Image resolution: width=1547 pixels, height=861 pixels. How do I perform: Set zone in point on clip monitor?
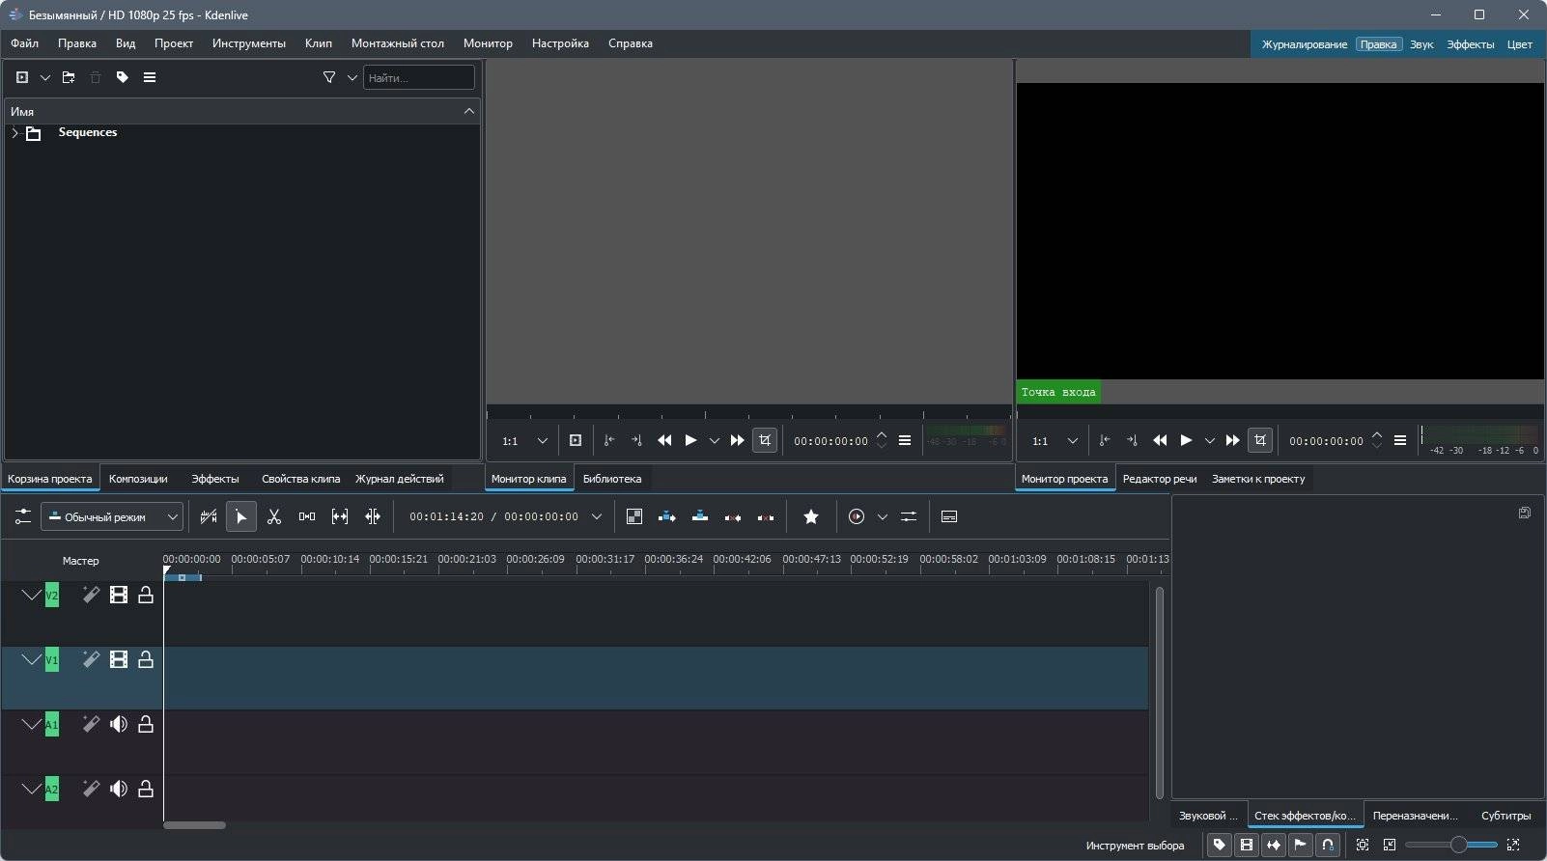tap(609, 441)
